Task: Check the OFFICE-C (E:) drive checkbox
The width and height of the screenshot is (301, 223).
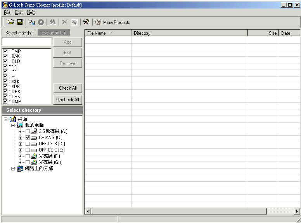Action: (x=28, y=150)
